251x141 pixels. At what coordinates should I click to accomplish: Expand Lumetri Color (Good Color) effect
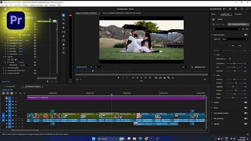tap(3, 70)
